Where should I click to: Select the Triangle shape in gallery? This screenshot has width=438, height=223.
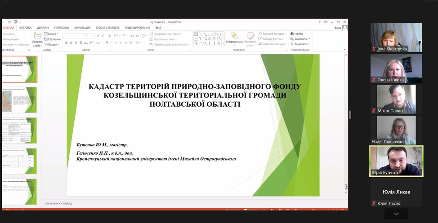196,39
